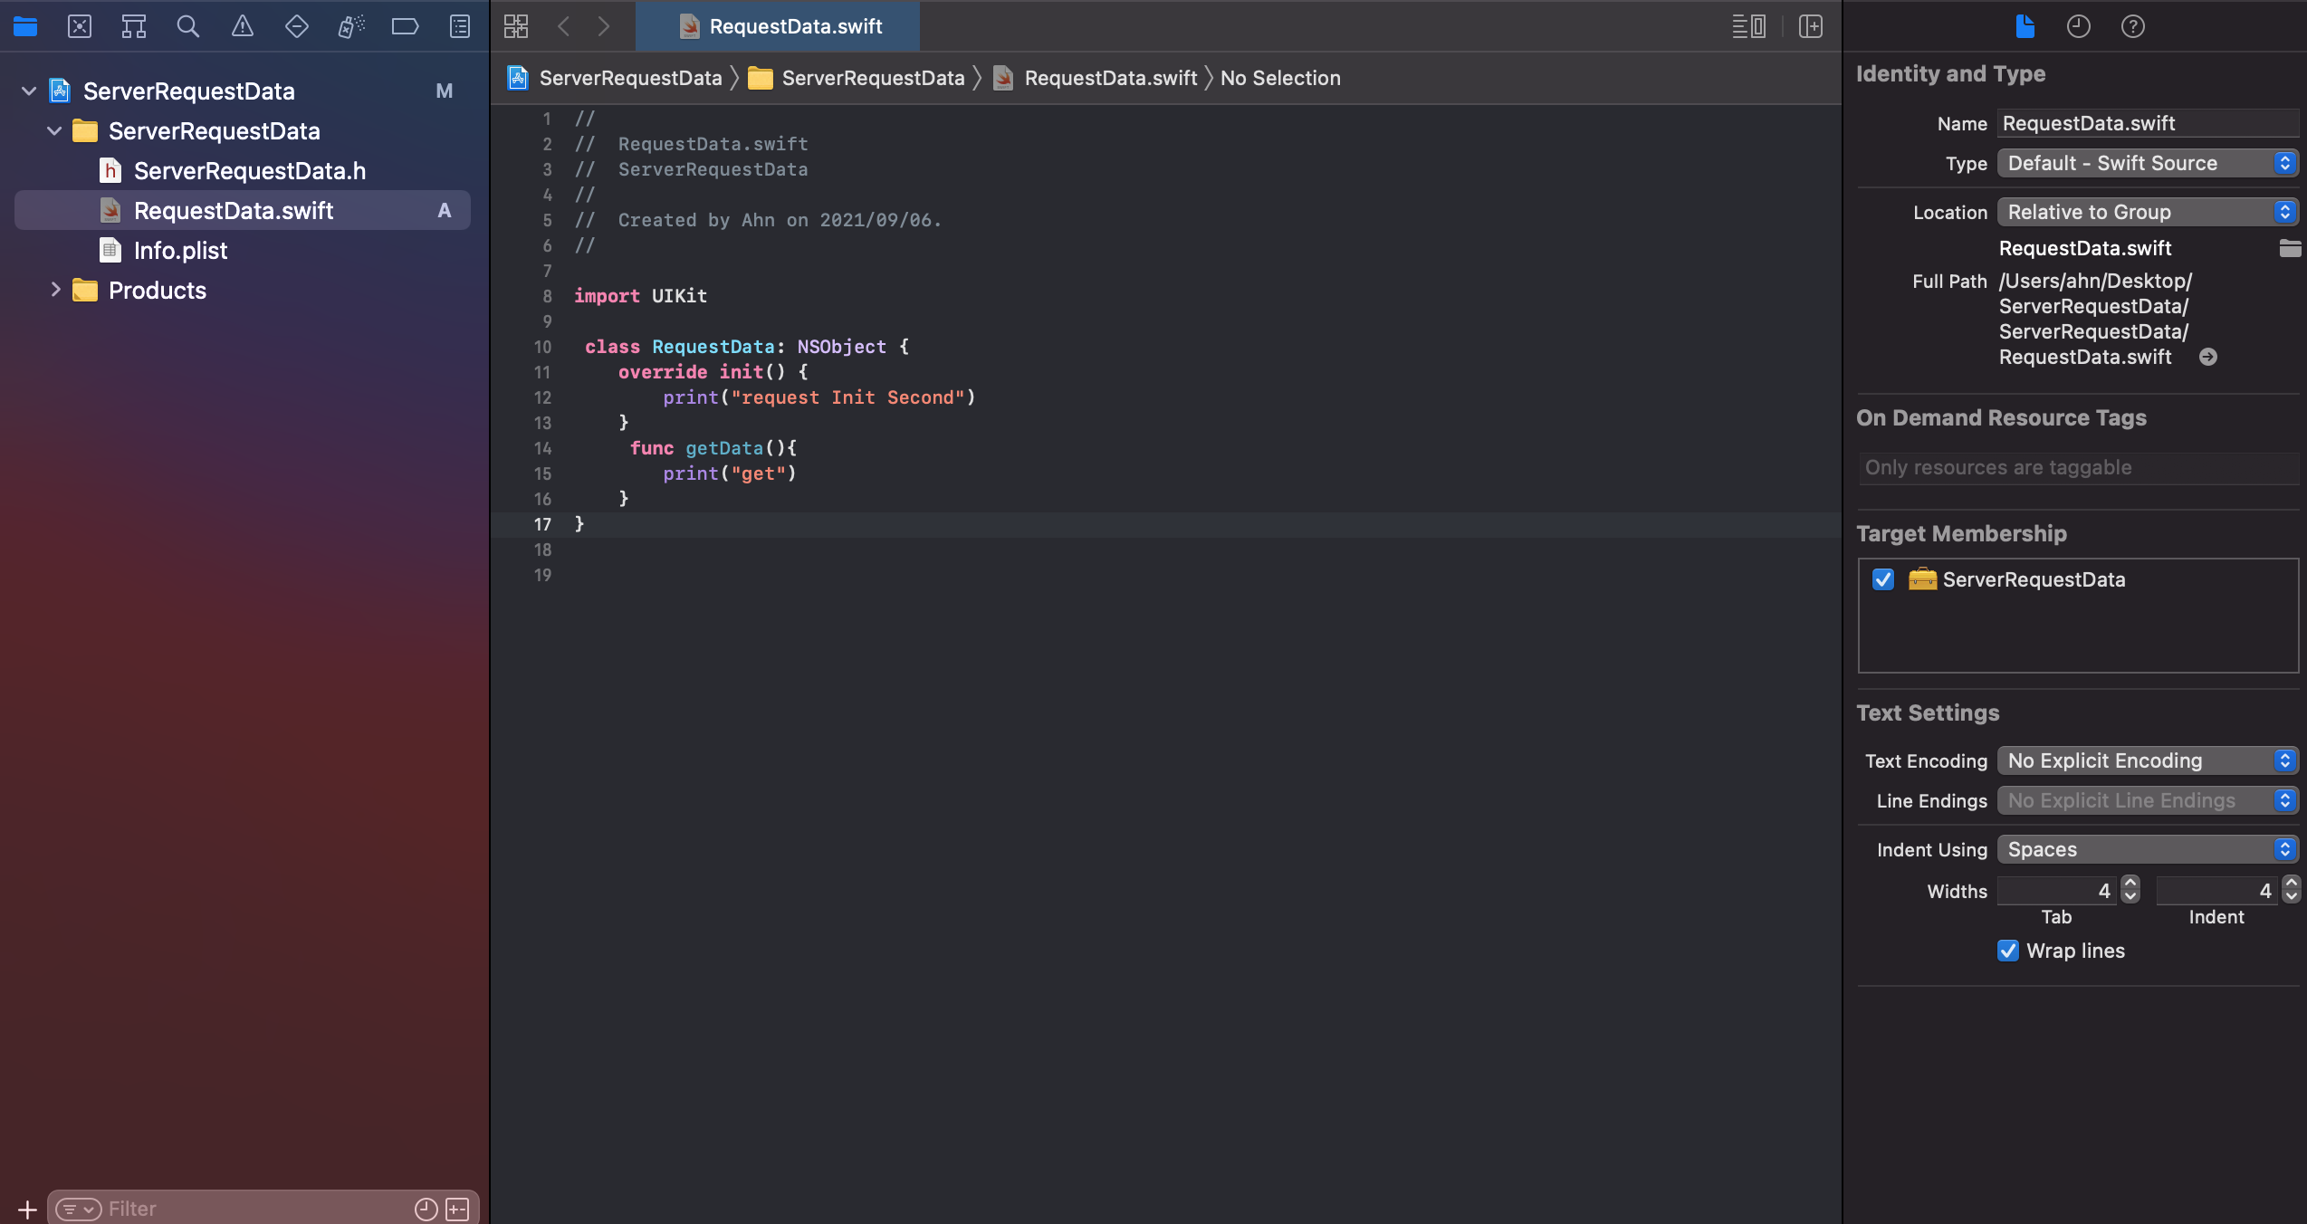
Task: Uncheck ServerRequestData target membership checkbox
Action: tap(1883, 579)
